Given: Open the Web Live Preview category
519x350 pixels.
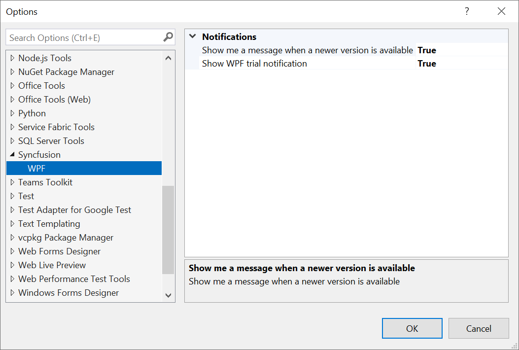Looking at the screenshot, I should pos(52,265).
